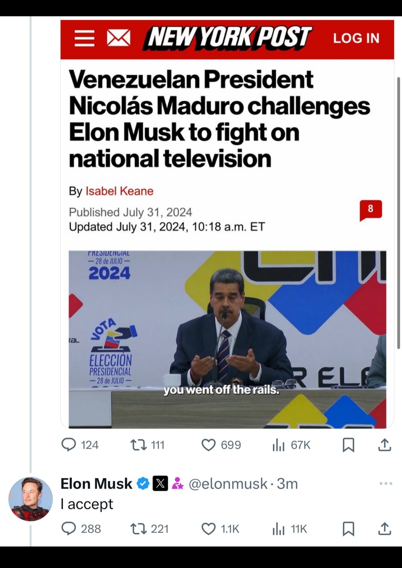
Task: Share the New York Post article post
Action: click(x=385, y=445)
